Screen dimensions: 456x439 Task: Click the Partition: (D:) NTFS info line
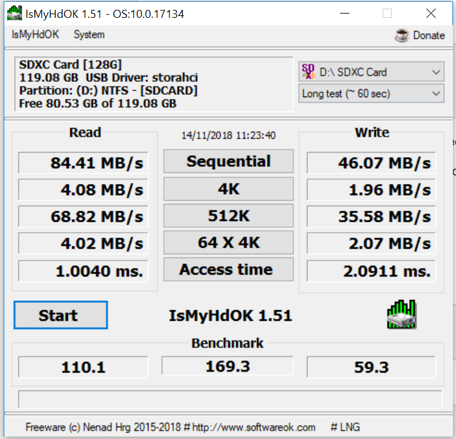click(108, 91)
